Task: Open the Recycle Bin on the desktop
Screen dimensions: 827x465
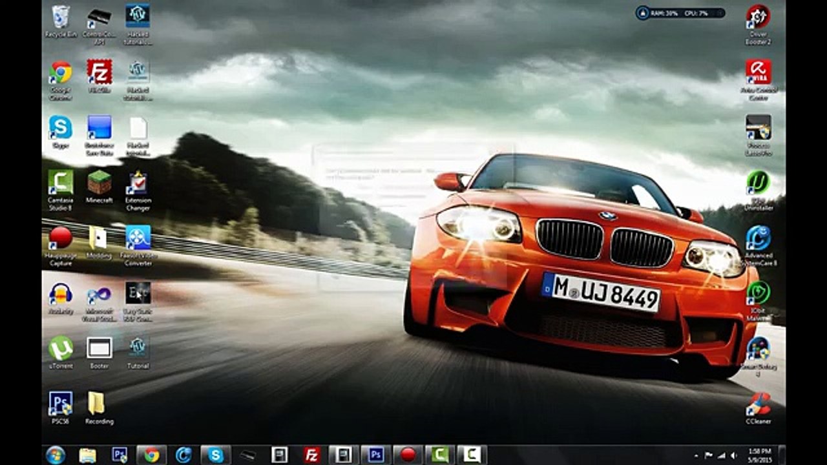Action: (61, 17)
